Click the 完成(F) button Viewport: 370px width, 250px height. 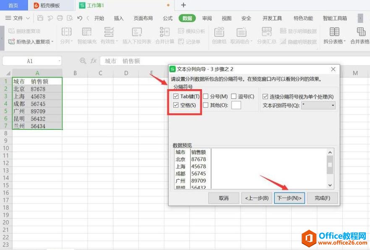(x=322, y=198)
